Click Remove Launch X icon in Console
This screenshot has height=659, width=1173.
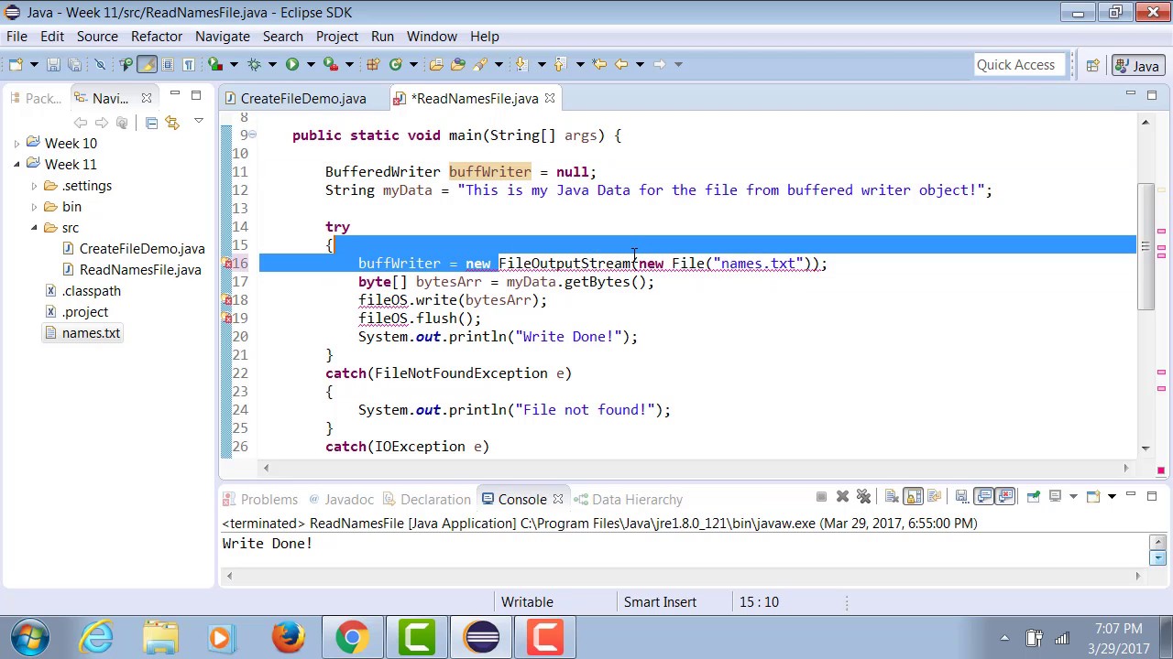(843, 496)
